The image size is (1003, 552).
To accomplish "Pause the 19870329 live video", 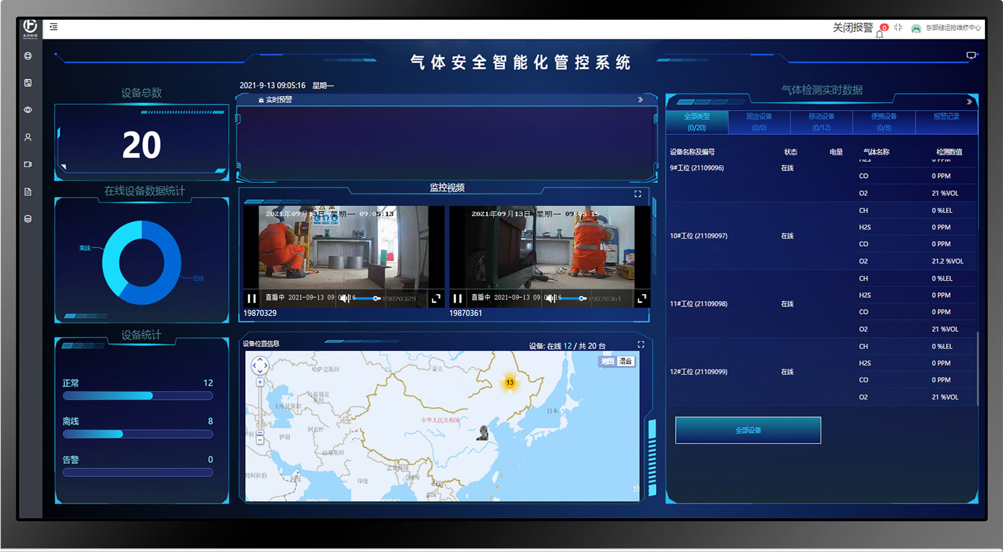I will click(251, 298).
